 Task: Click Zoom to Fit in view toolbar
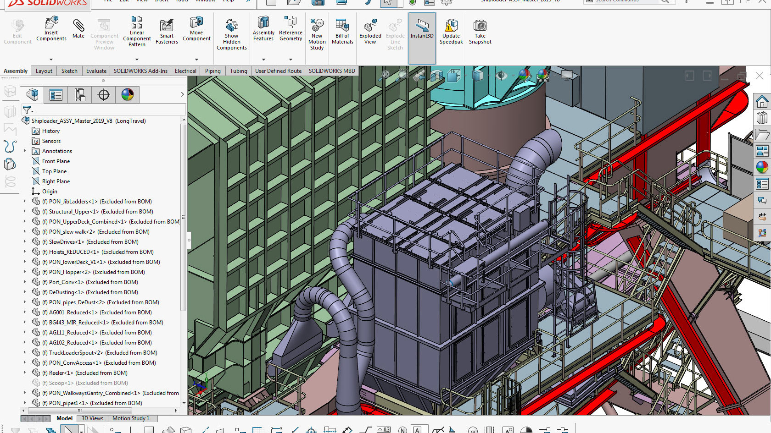(385, 75)
